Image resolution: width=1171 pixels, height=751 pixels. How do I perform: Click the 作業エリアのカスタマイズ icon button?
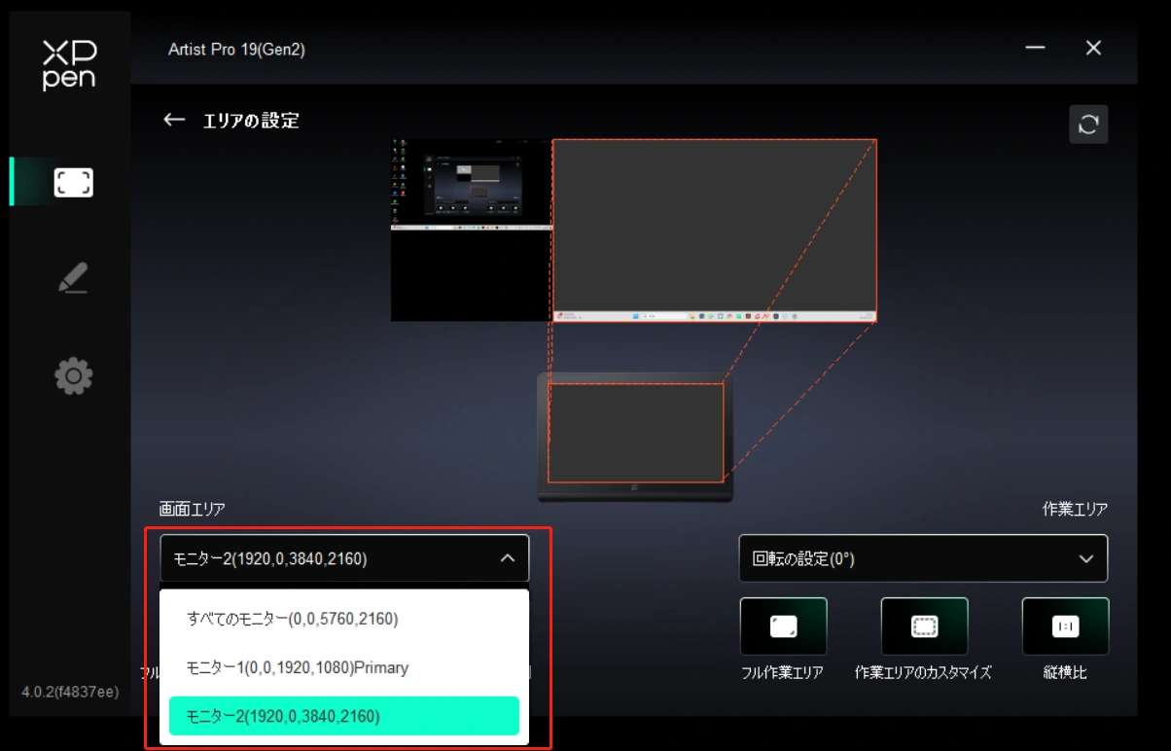pos(924,627)
